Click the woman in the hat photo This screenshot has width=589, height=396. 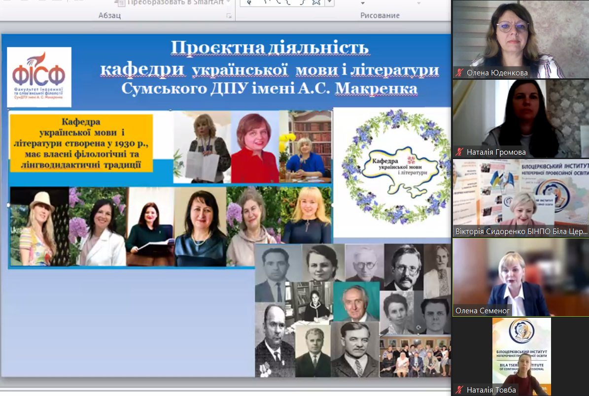[39, 227]
